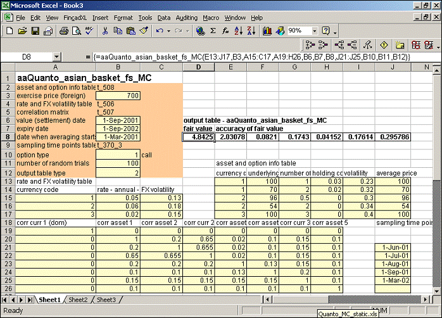
Task: Switch to the Sheet2 tab
Action: coord(78,300)
